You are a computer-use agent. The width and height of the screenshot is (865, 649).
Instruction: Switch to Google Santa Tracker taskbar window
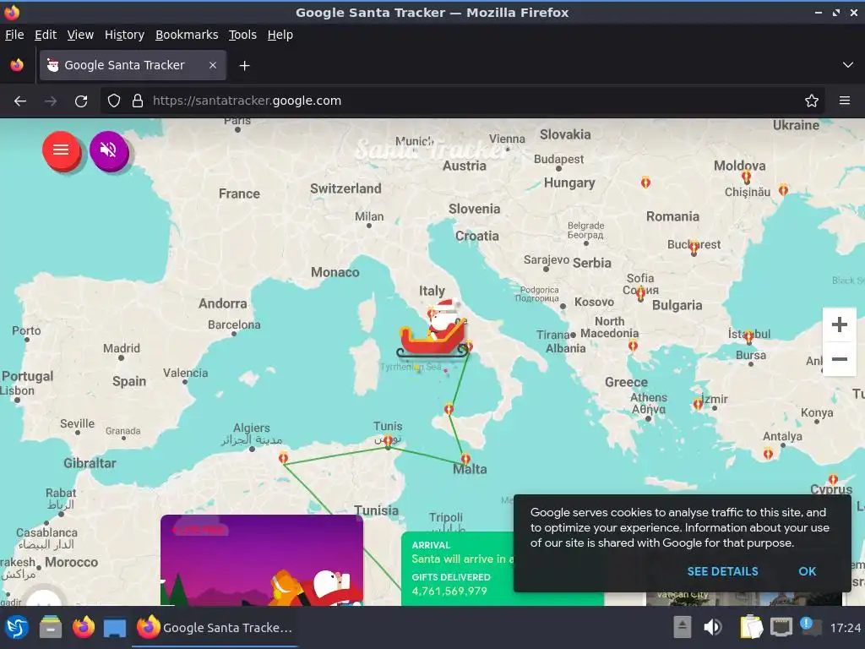point(215,628)
